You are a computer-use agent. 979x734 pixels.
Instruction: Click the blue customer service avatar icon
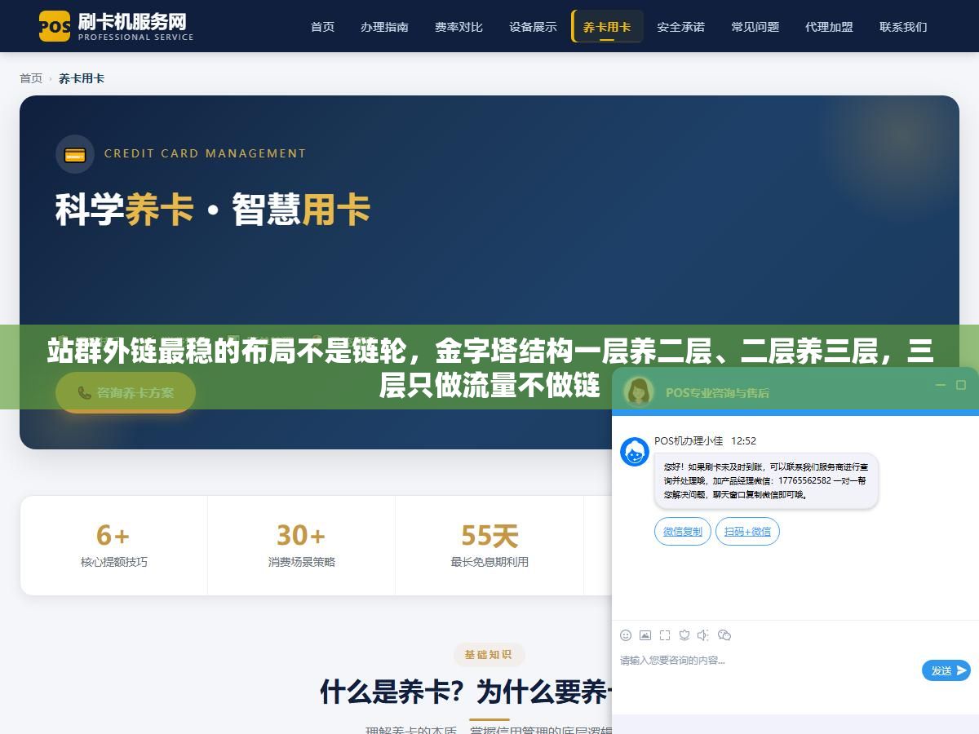point(635,452)
